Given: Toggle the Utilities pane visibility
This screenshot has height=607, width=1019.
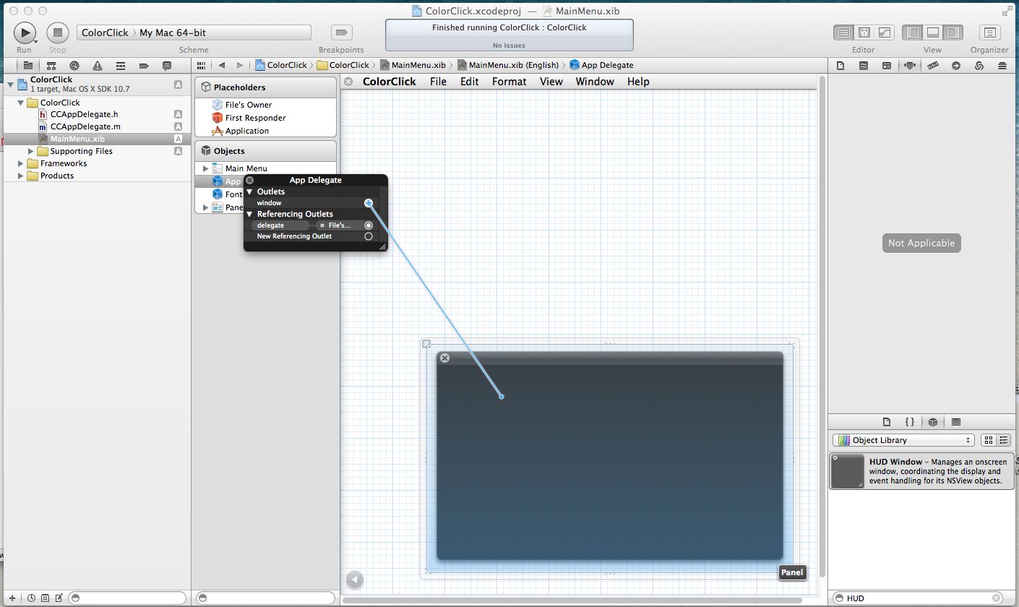Looking at the screenshot, I should [953, 33].
